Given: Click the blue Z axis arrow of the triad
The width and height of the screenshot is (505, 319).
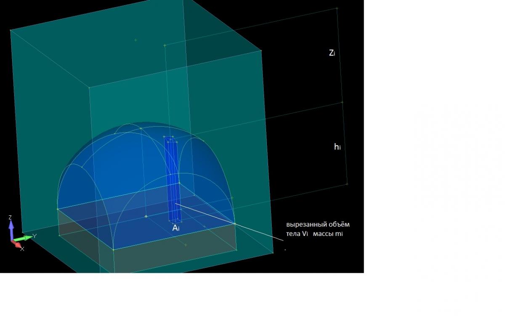Looking at the screenshot, I should (11, 226).
